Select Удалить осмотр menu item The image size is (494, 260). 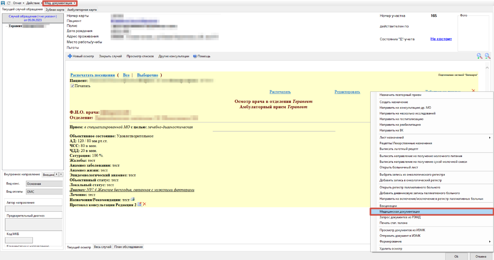pos(432,249)
